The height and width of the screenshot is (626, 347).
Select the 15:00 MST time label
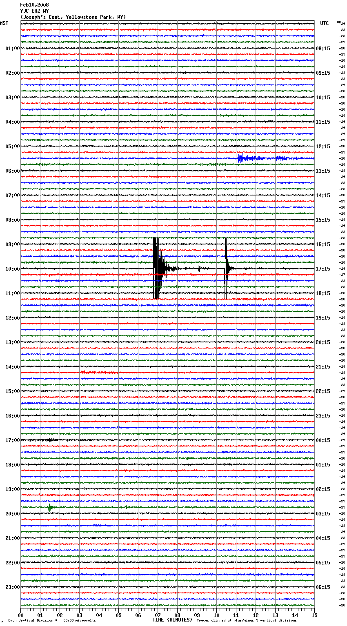[x=13, y=391]
